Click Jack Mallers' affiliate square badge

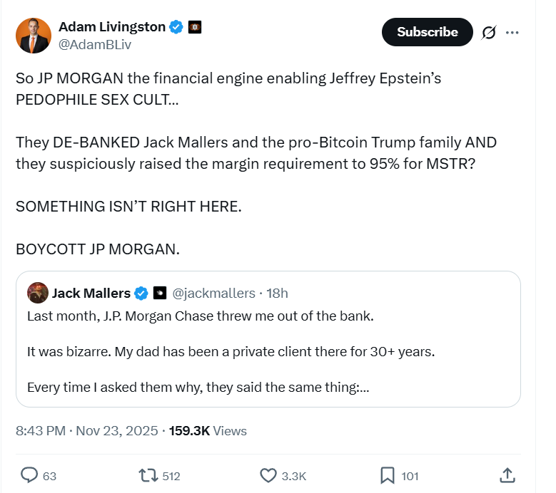160,293
